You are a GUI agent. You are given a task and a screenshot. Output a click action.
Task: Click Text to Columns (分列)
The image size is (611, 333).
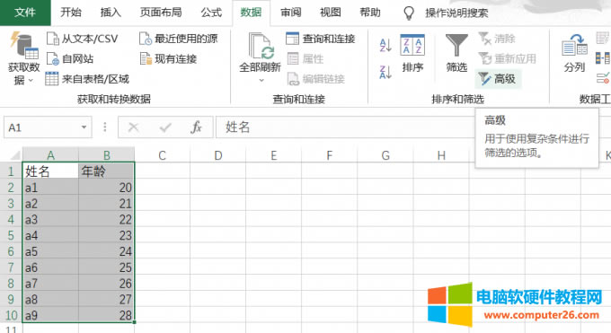coord(574,53)
